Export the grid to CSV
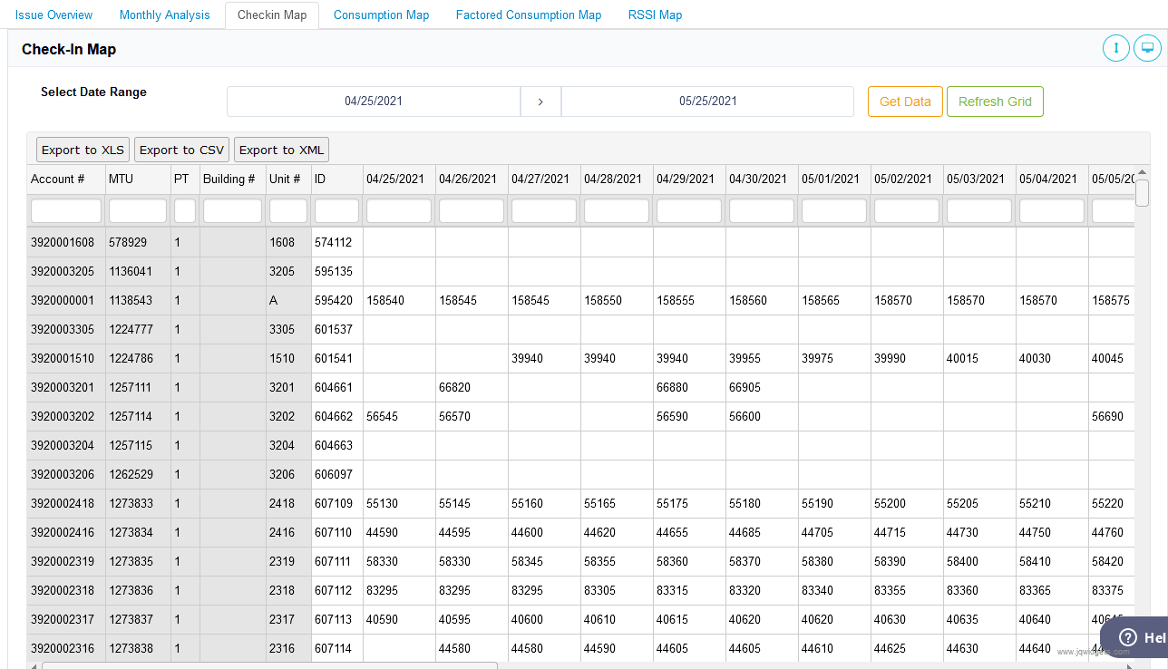 point(181,150)
